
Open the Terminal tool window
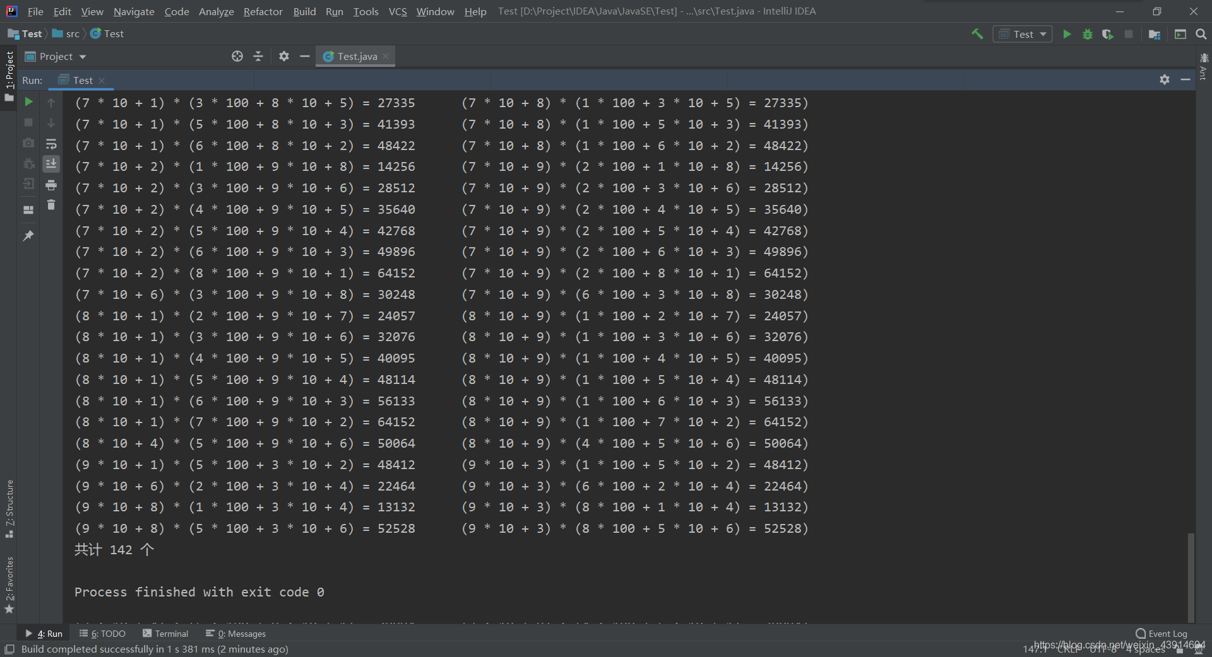point(165,634)
